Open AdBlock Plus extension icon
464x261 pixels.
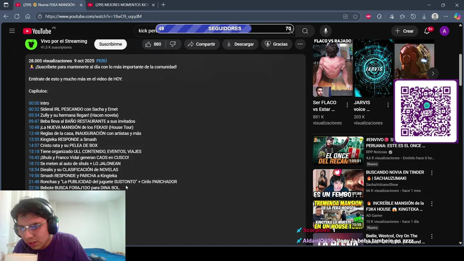[368, 16]
